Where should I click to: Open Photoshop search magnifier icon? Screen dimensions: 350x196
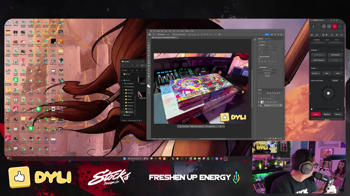[275, 35]
